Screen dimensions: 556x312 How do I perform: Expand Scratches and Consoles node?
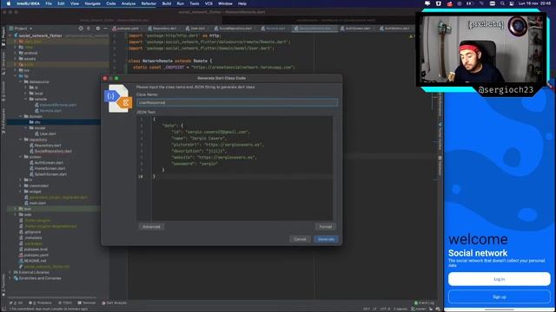10,278
